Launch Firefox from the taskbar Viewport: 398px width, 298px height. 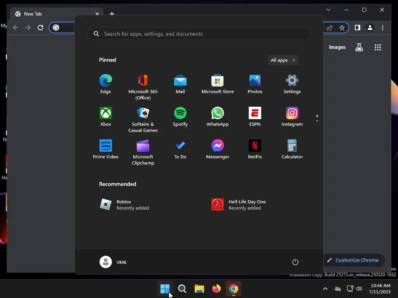point(216,289)
